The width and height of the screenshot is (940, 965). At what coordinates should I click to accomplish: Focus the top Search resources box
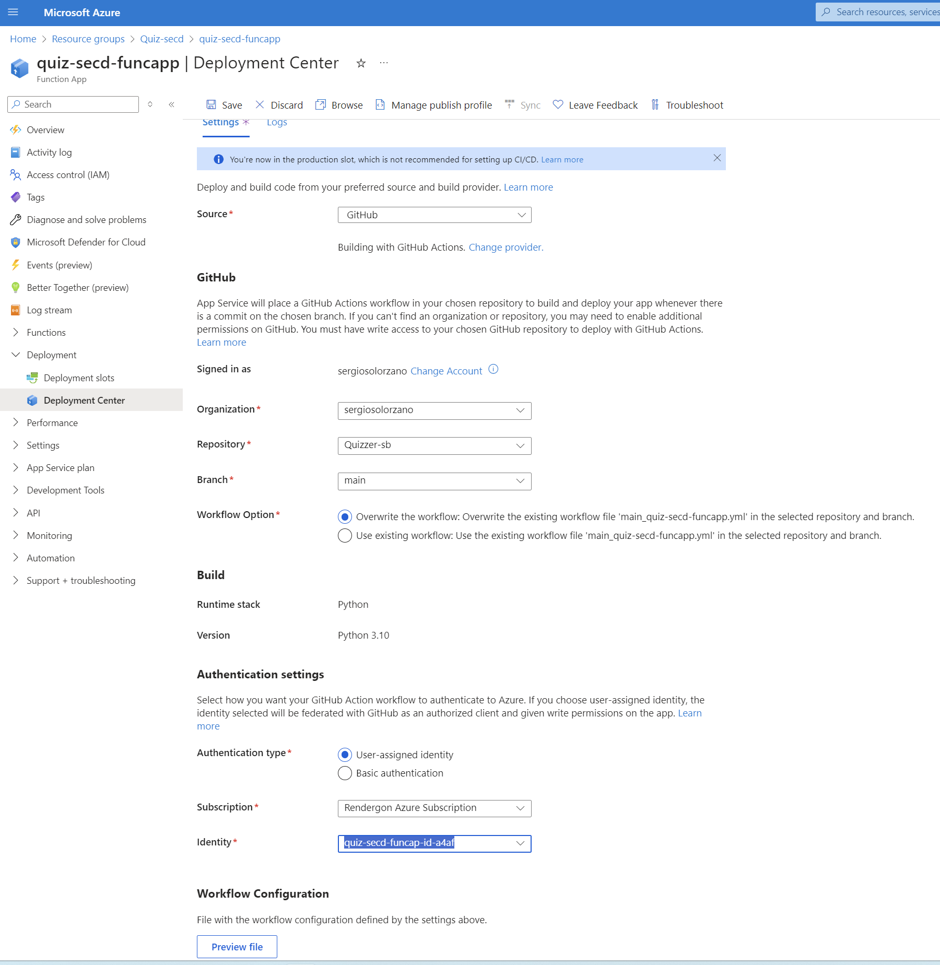878,12
